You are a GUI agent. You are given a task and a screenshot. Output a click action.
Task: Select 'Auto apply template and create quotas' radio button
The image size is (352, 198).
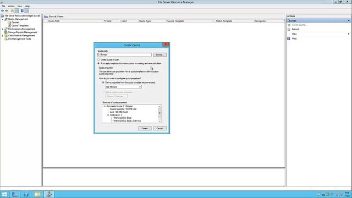pyautogui.click(x=98, y=63)
